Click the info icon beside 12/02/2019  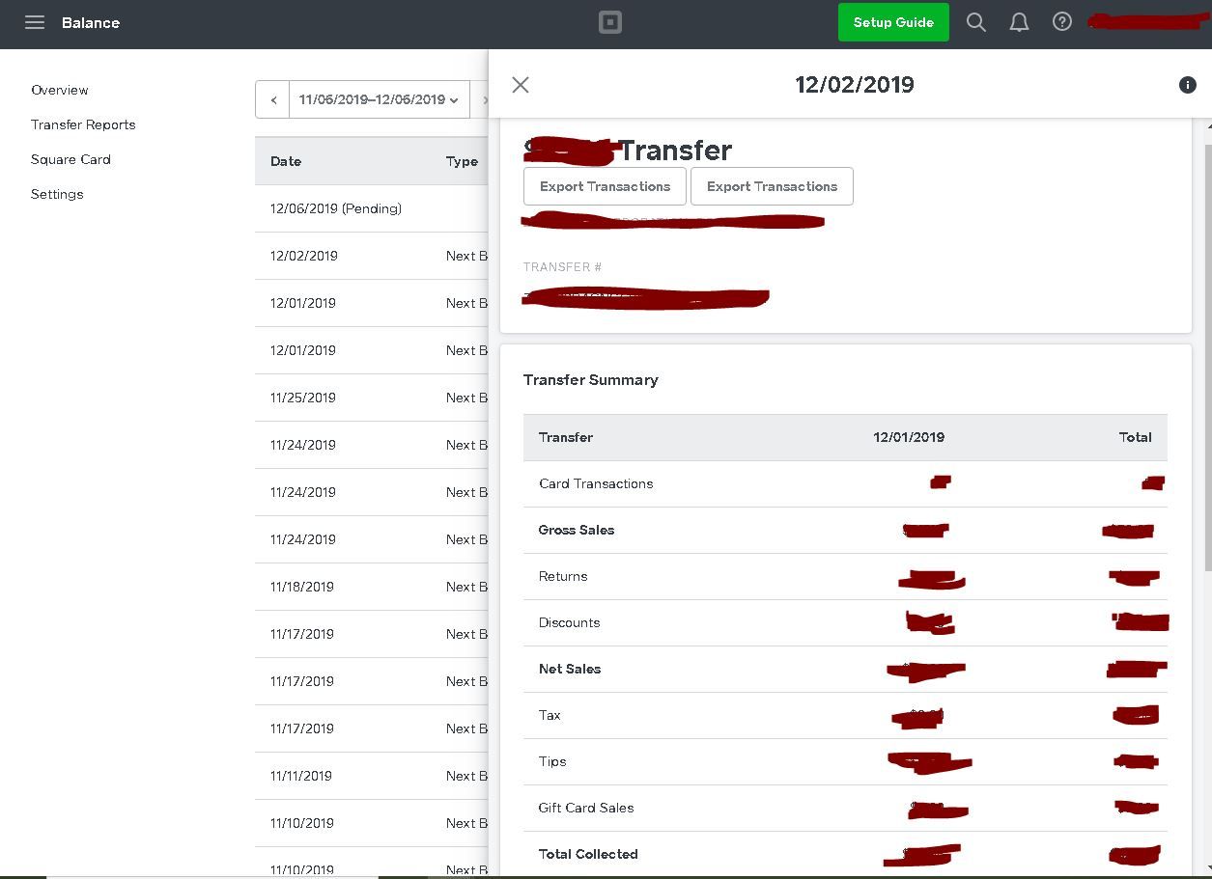(x=1188, y=85)
